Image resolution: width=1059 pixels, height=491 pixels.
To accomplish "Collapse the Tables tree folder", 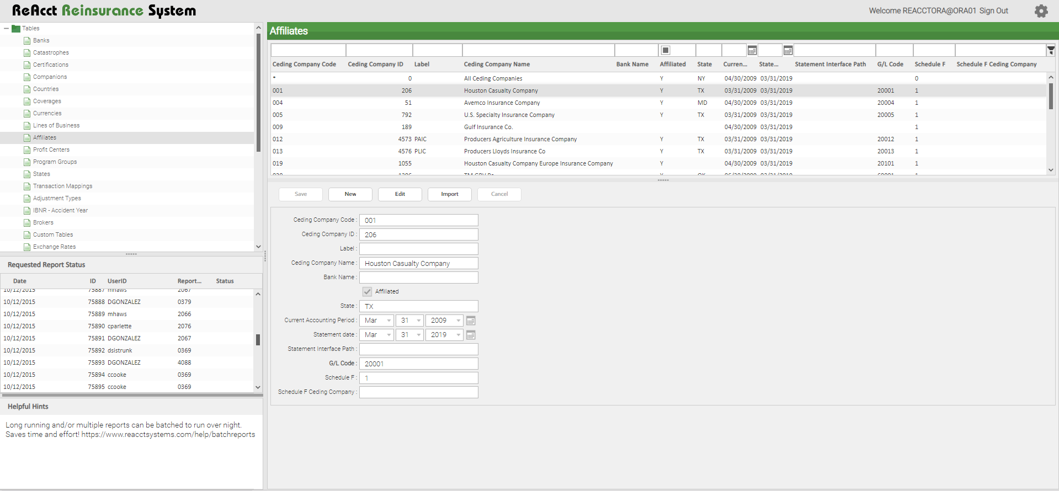I will 7,28.
